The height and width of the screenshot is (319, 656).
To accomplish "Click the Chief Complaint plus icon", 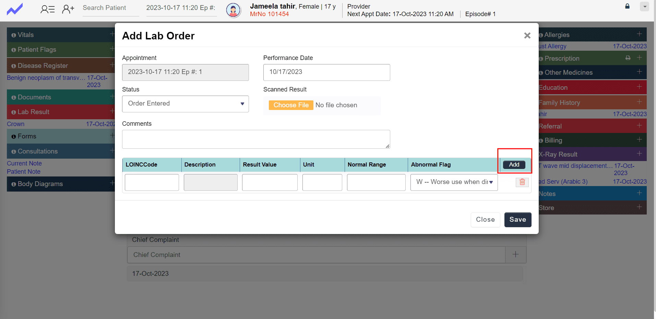I will (x=515, y=255).
